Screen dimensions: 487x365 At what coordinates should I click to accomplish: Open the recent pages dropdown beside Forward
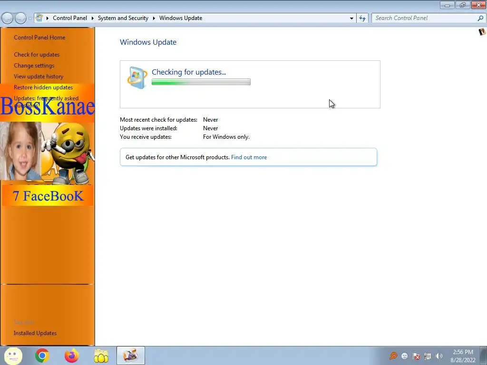pos(30,19)
